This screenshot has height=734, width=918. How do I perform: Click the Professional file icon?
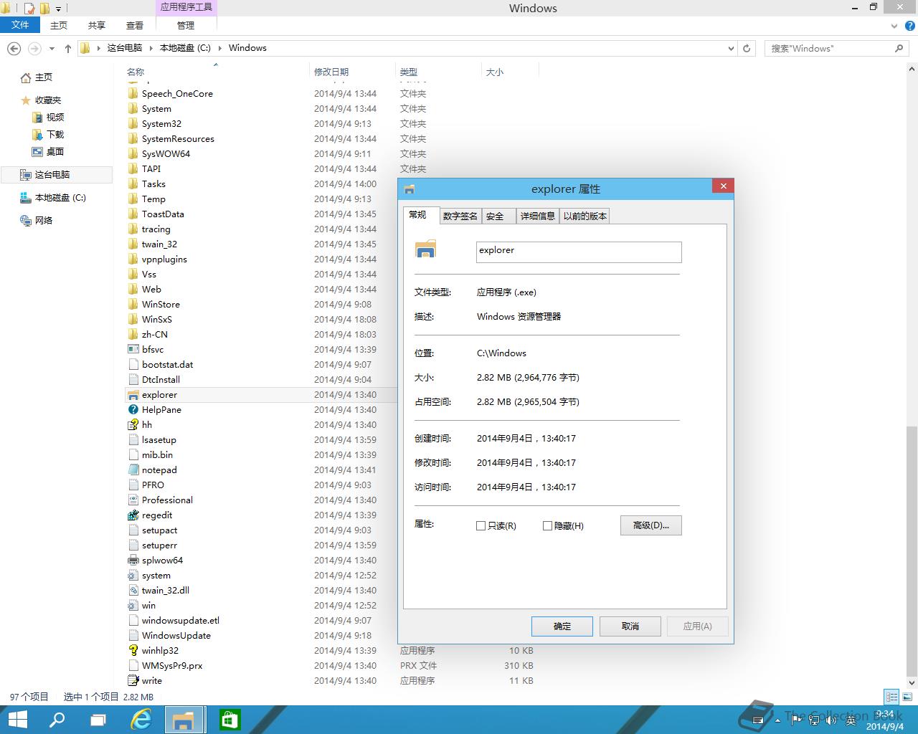point(133,500)
